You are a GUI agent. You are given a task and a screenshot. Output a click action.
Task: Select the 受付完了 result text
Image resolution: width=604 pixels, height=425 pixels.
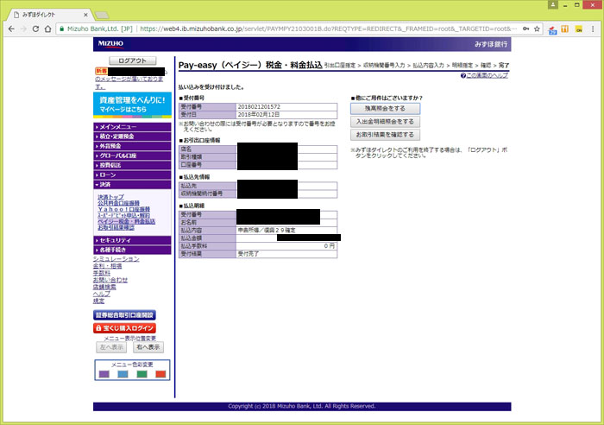coord(249,254)
